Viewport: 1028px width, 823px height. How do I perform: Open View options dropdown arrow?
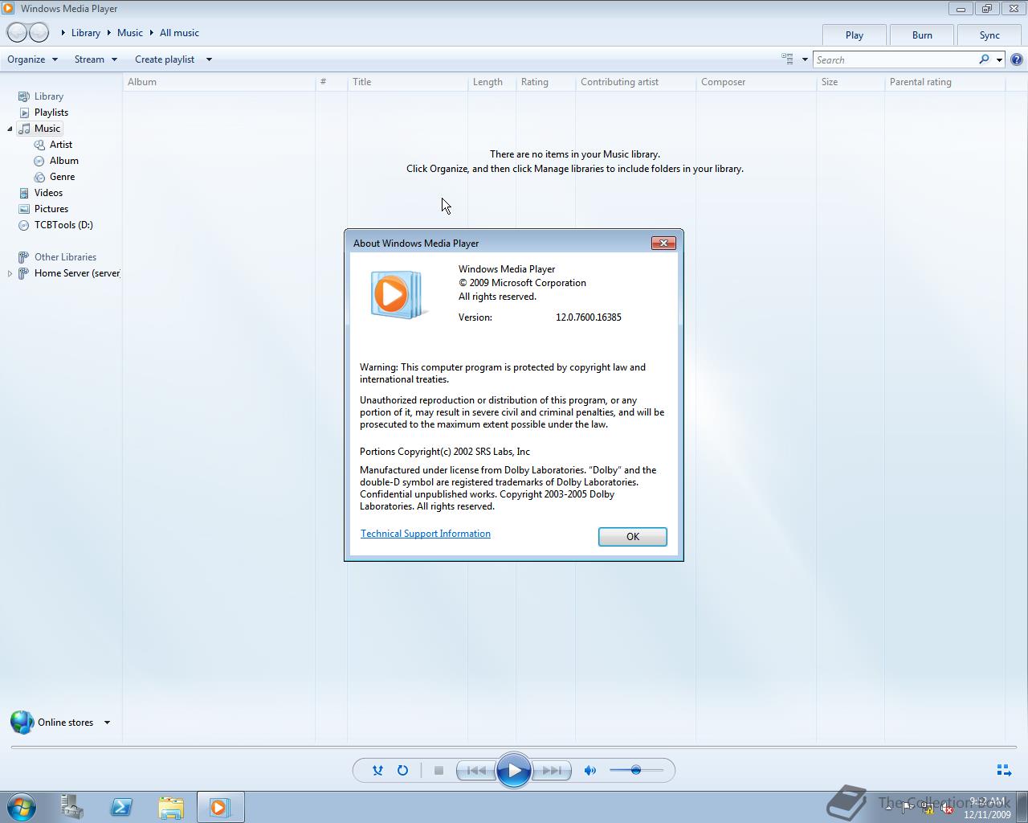805,59
